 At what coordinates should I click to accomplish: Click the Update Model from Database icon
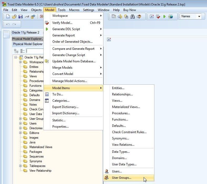pos(47,61)
